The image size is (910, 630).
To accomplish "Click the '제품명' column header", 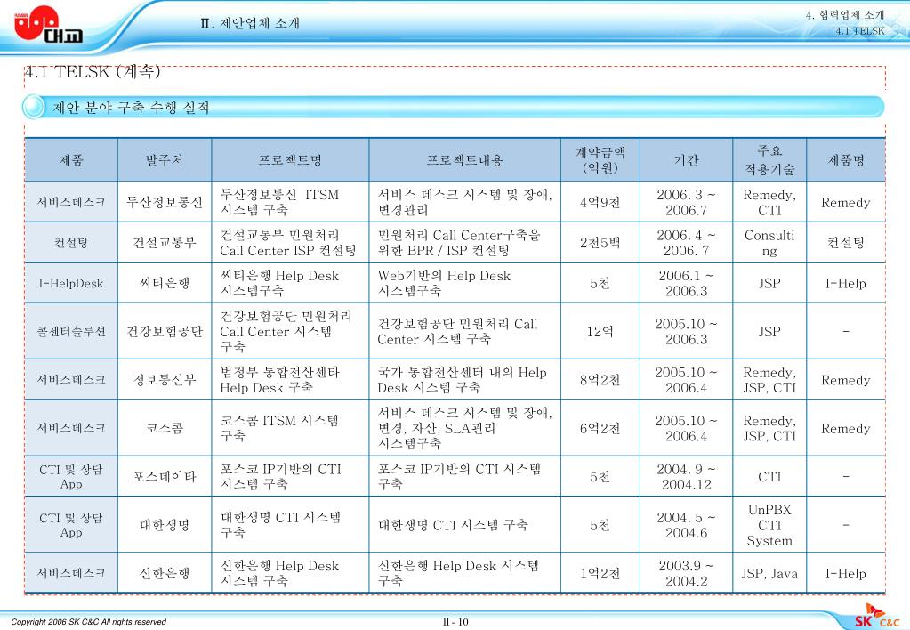I will click(846, 159).
